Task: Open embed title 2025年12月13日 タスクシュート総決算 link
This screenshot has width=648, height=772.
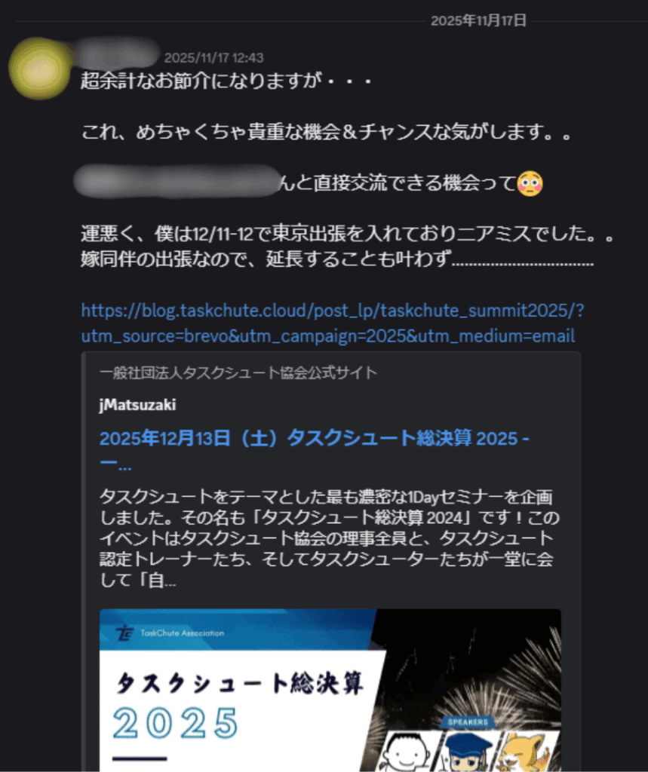Action: tap(314, 450)
